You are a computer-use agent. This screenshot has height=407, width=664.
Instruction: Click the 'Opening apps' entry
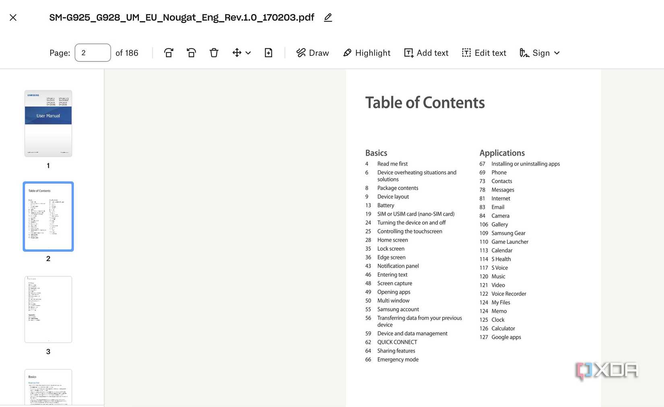click(394, 292)
